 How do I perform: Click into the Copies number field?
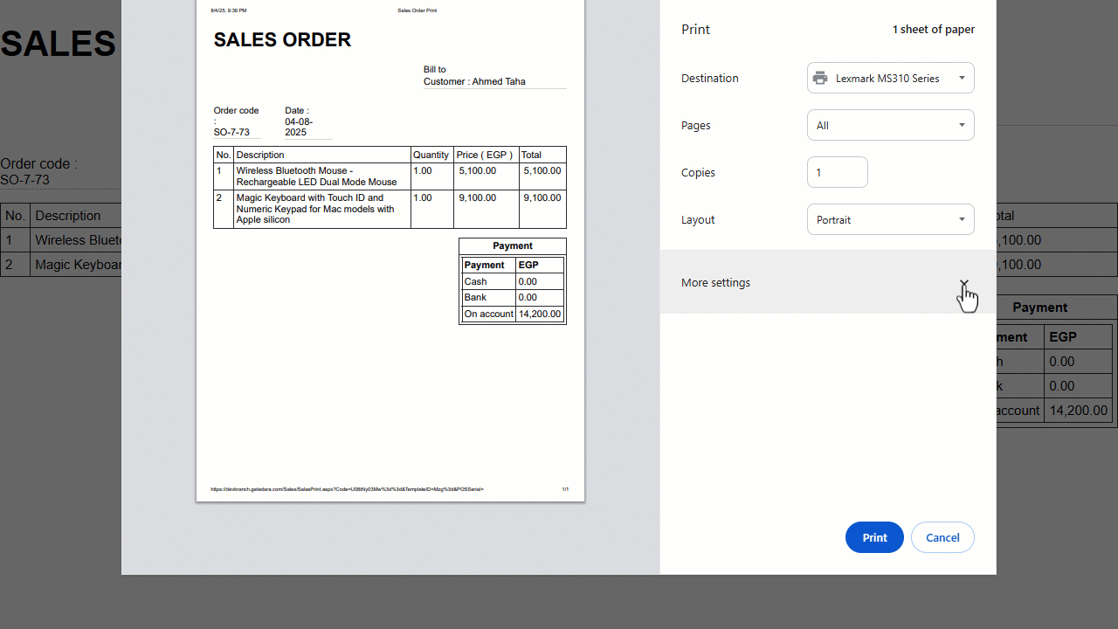click(x=837, y=172)
